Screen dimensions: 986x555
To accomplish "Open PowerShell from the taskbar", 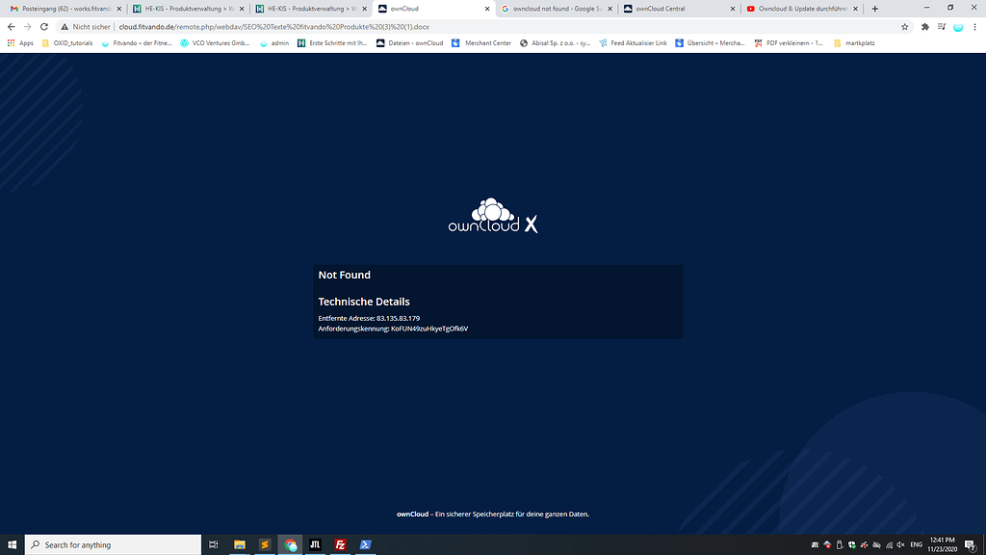I will point(365,544).
